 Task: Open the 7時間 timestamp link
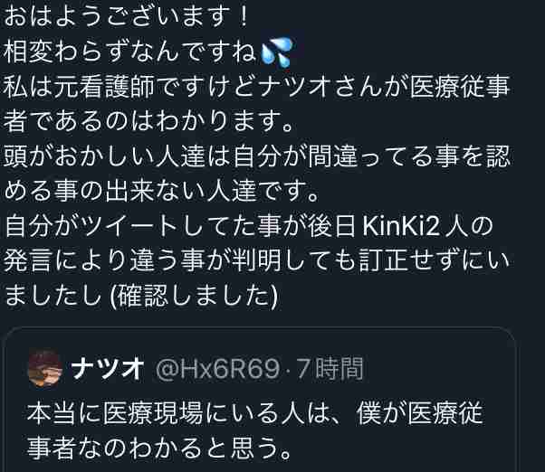tap(330, 369)
